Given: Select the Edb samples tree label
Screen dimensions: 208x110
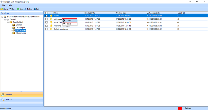Looking at the screenshot, I should coord(21,33).
